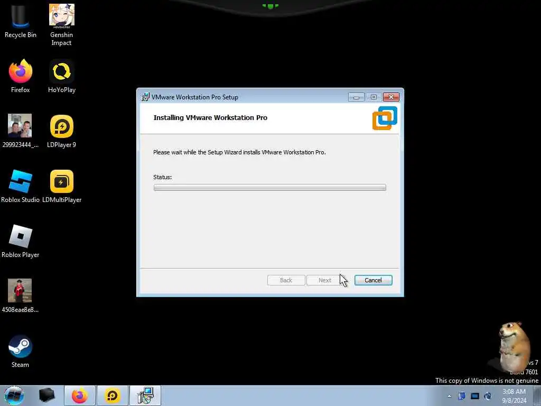Click the 'Status:' label in setup
The width and height of the screenshot is (541, 406).
tap(163, 177)
